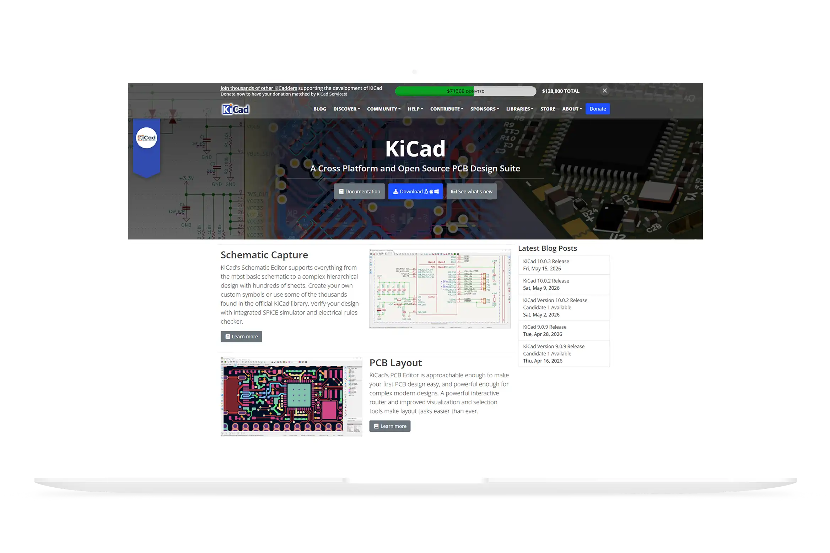
Task: Click the round KiCad ribbon badge
Action: pos(146,138)
